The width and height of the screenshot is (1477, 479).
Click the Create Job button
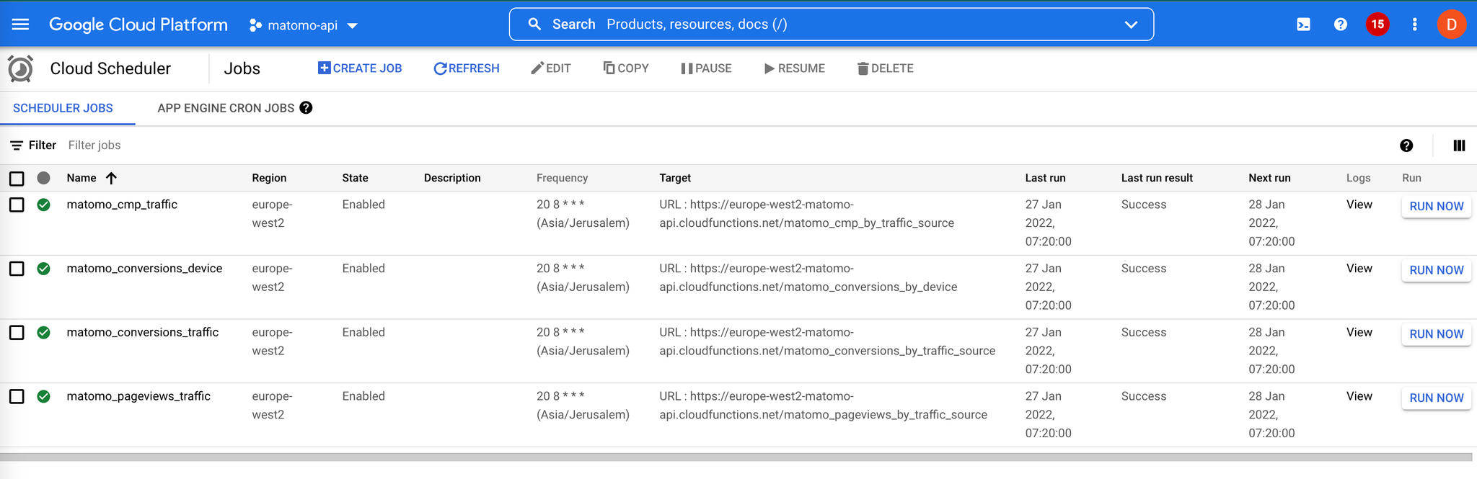[x=360, y=68]
